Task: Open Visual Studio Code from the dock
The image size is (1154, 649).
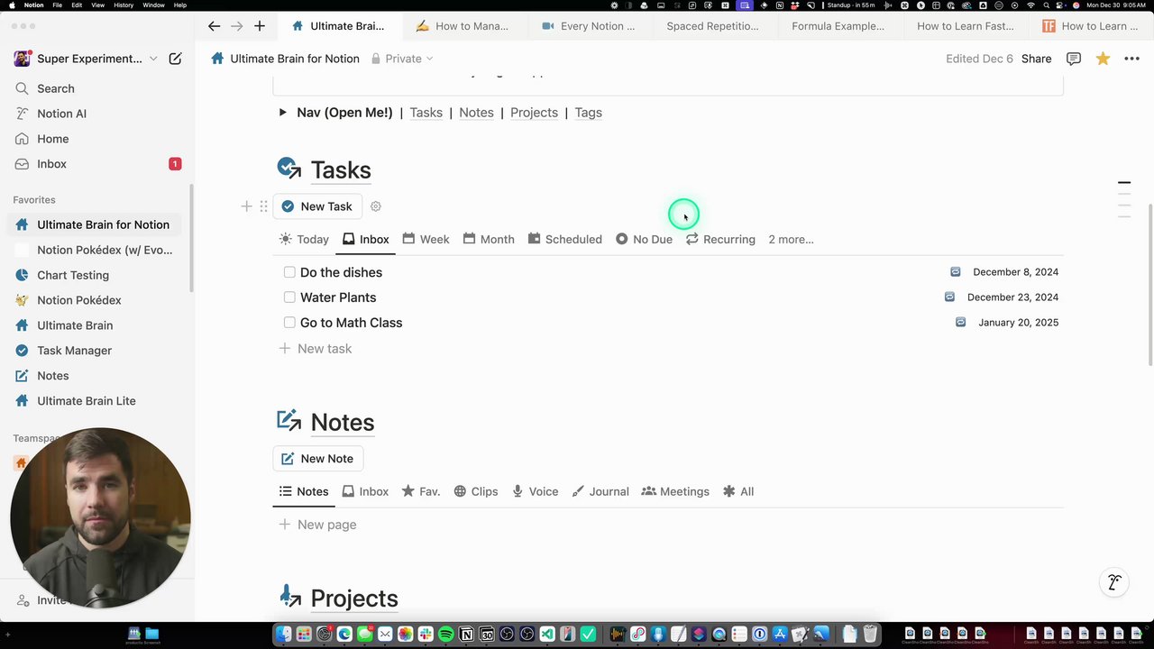Action: (547, 634)
